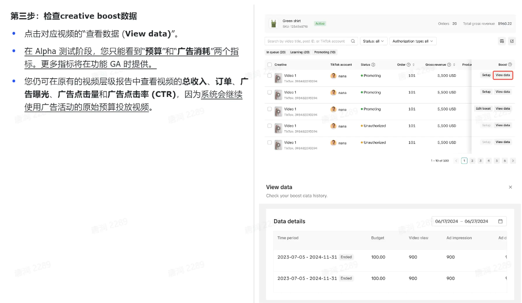Image resolution: width=522 pixels, height=303 pixels.
Task: Go to the previous page arrow
Action: 456,161
